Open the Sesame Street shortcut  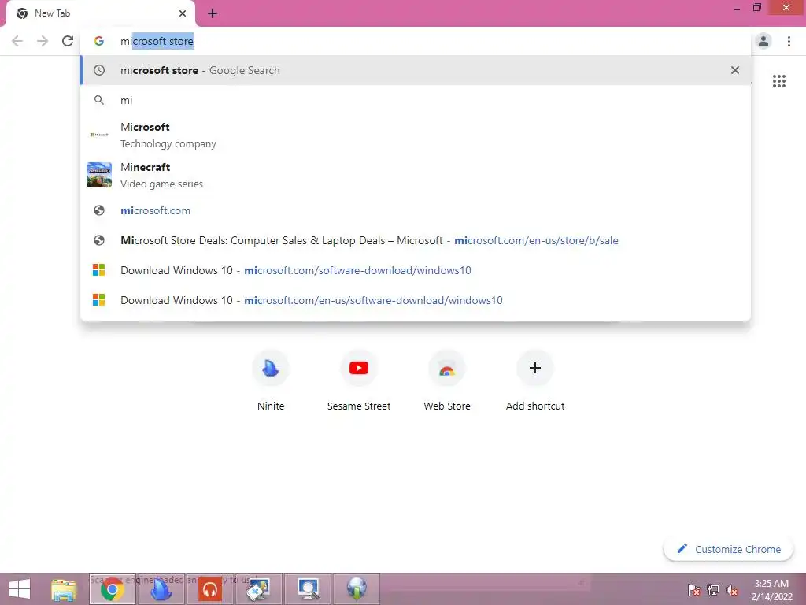tap(359, 380)
